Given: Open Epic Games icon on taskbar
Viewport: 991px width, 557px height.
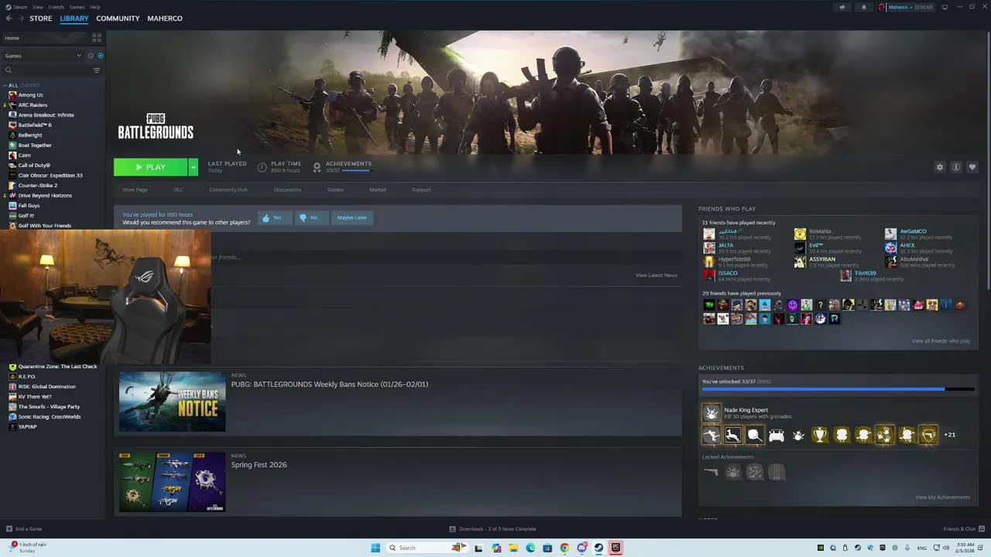Looking at the screenshot, I should pos(616,548).
